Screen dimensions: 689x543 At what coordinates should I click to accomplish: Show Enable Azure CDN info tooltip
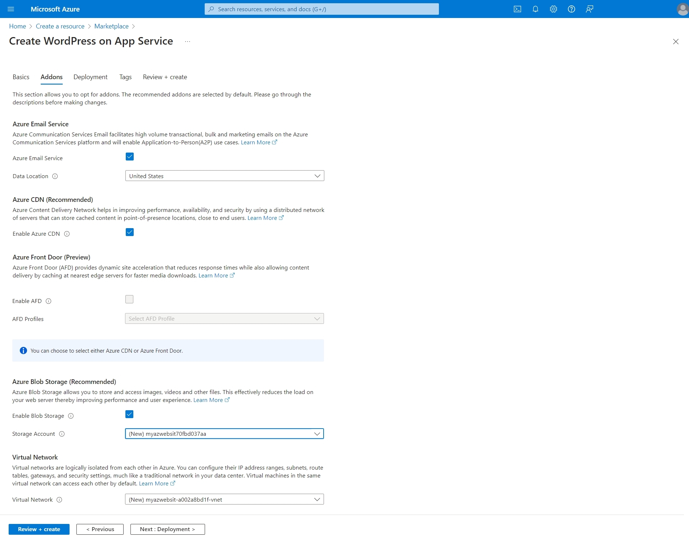tap(67, 234)
